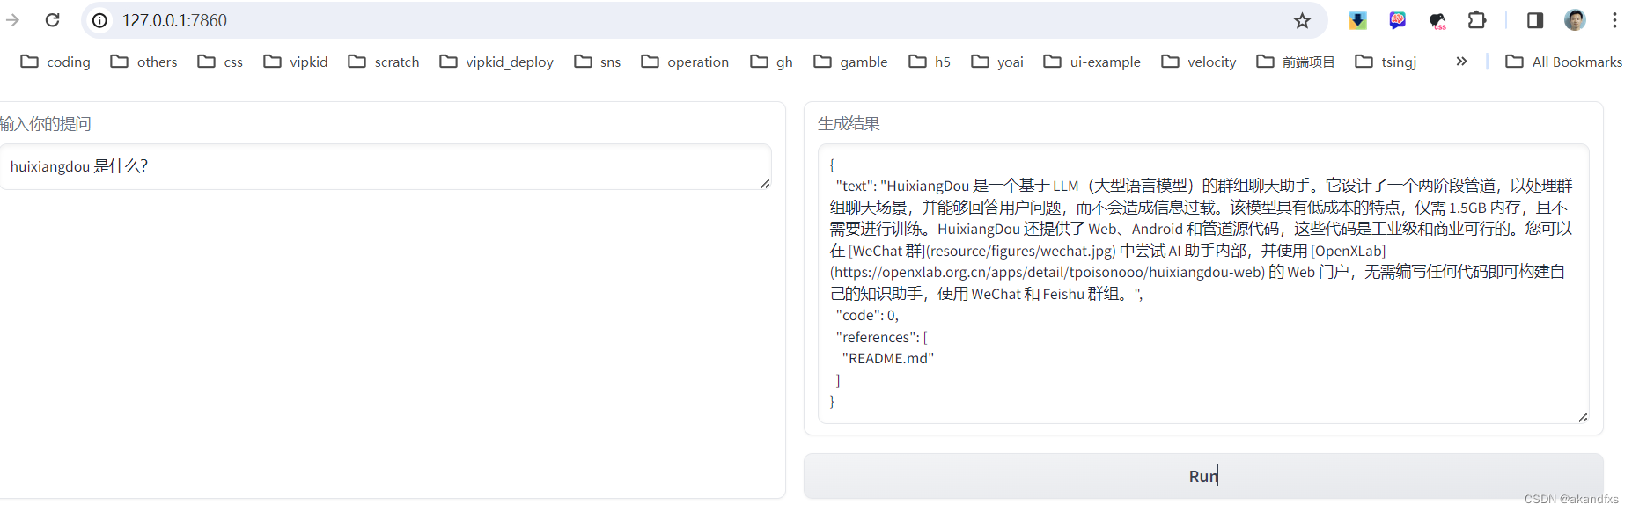
Task: Show hidden bookmarks with double chevron
Action: click(1461, 62)
